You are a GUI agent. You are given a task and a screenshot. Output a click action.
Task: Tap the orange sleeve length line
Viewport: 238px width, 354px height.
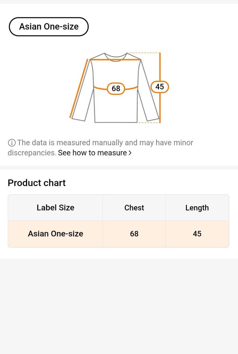(79, 88)
